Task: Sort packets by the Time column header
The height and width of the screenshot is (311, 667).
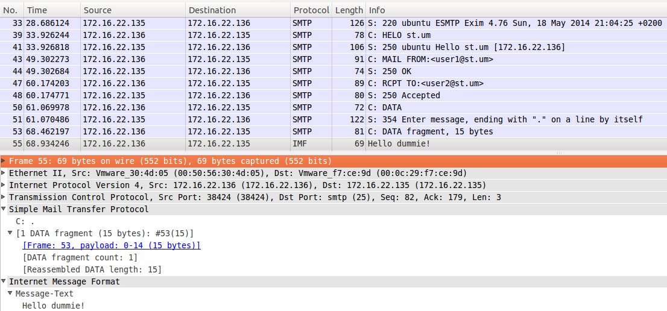Action: [x=52, y=10]
